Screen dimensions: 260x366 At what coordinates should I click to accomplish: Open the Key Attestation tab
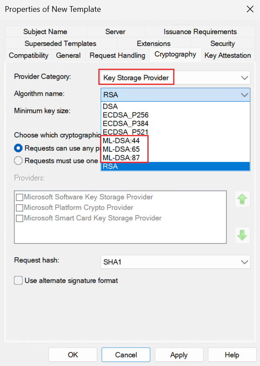coord(228,56)
